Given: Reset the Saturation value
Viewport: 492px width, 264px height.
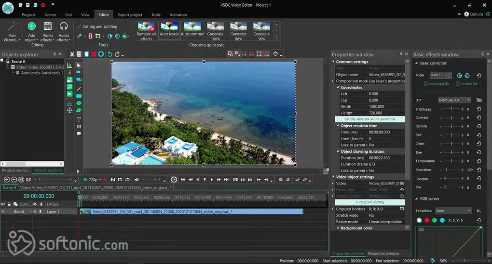Looking at the screenshot, I should coord(479,170).
